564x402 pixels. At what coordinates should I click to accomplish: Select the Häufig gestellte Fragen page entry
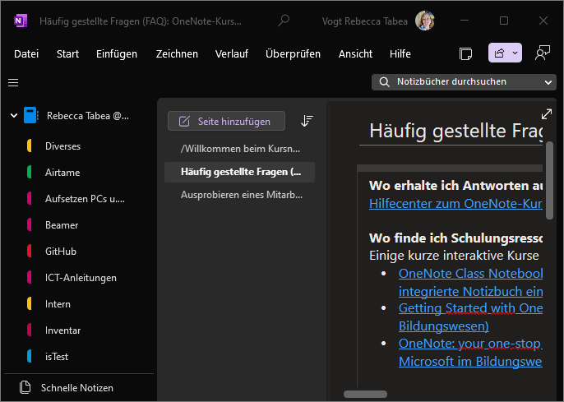239,172
